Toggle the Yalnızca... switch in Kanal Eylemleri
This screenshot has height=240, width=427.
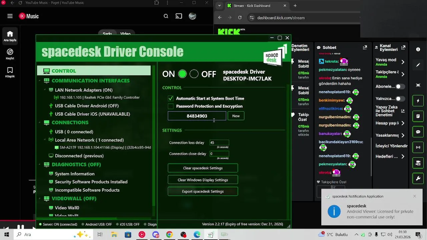400,99
